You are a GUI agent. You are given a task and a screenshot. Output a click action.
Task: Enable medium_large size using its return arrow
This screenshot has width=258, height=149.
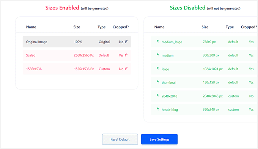pos(158,41)
